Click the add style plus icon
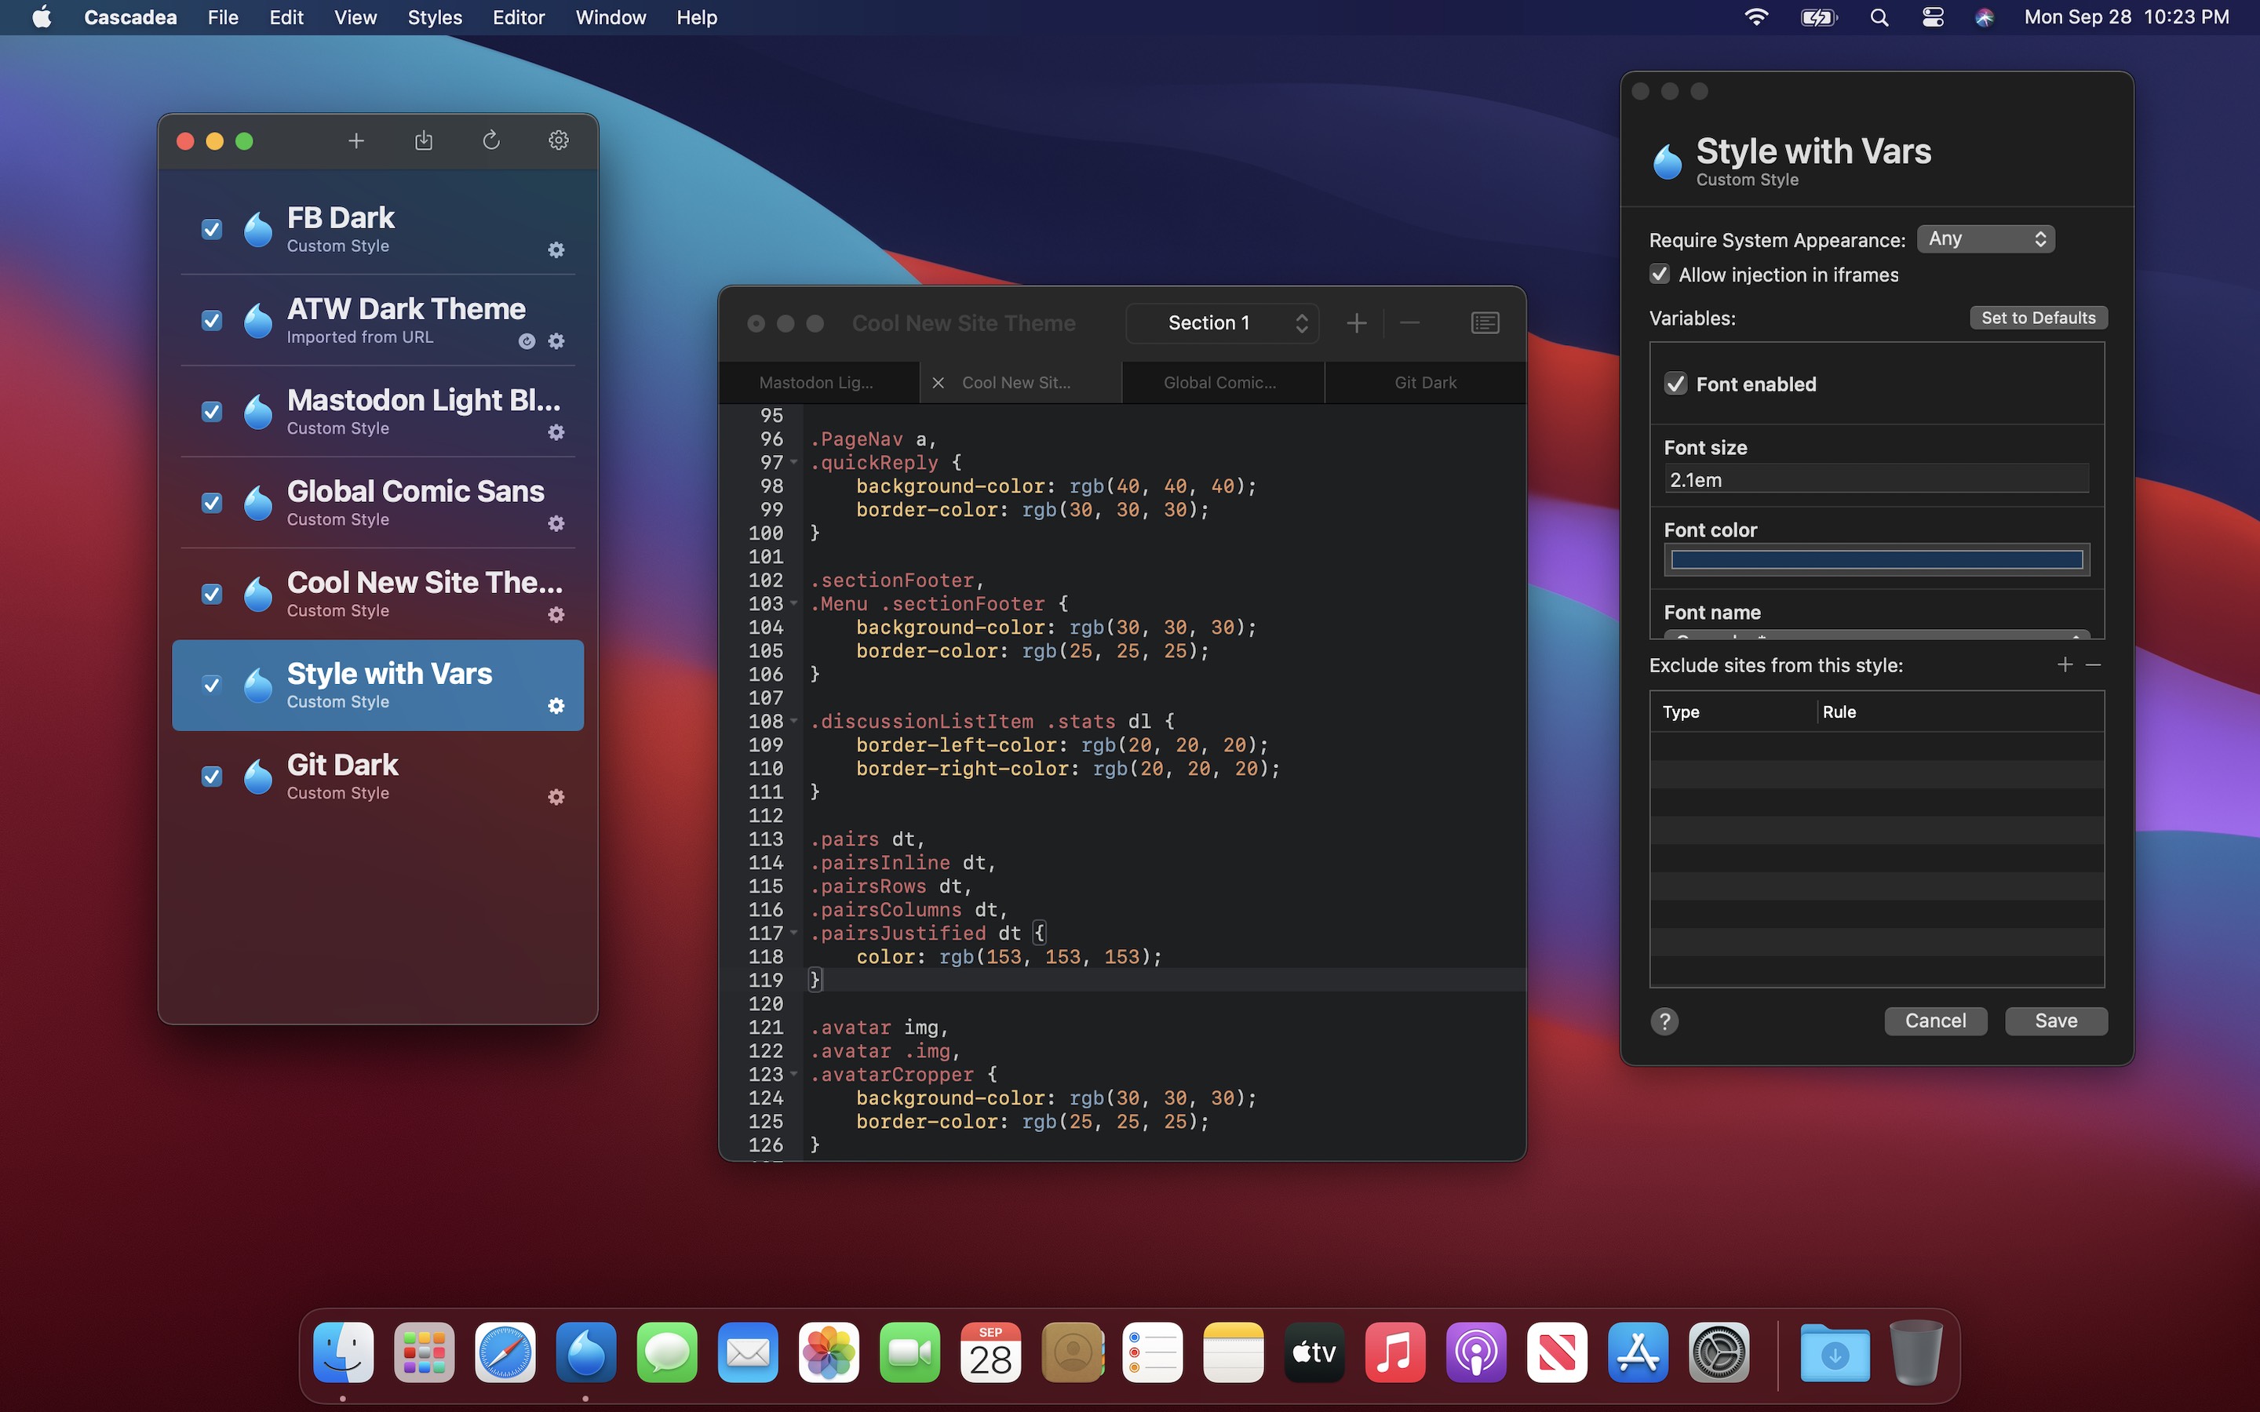Image resolution: width=2260 pixels, height=1412 pixels. [x=355, y=141]
